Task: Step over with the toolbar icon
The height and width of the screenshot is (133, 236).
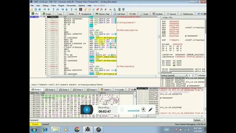Action: point(58,10)
